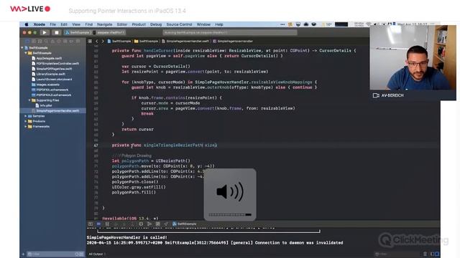Click SwiftExample project in jump bar

pyautogui.click(x=119, y=42)
